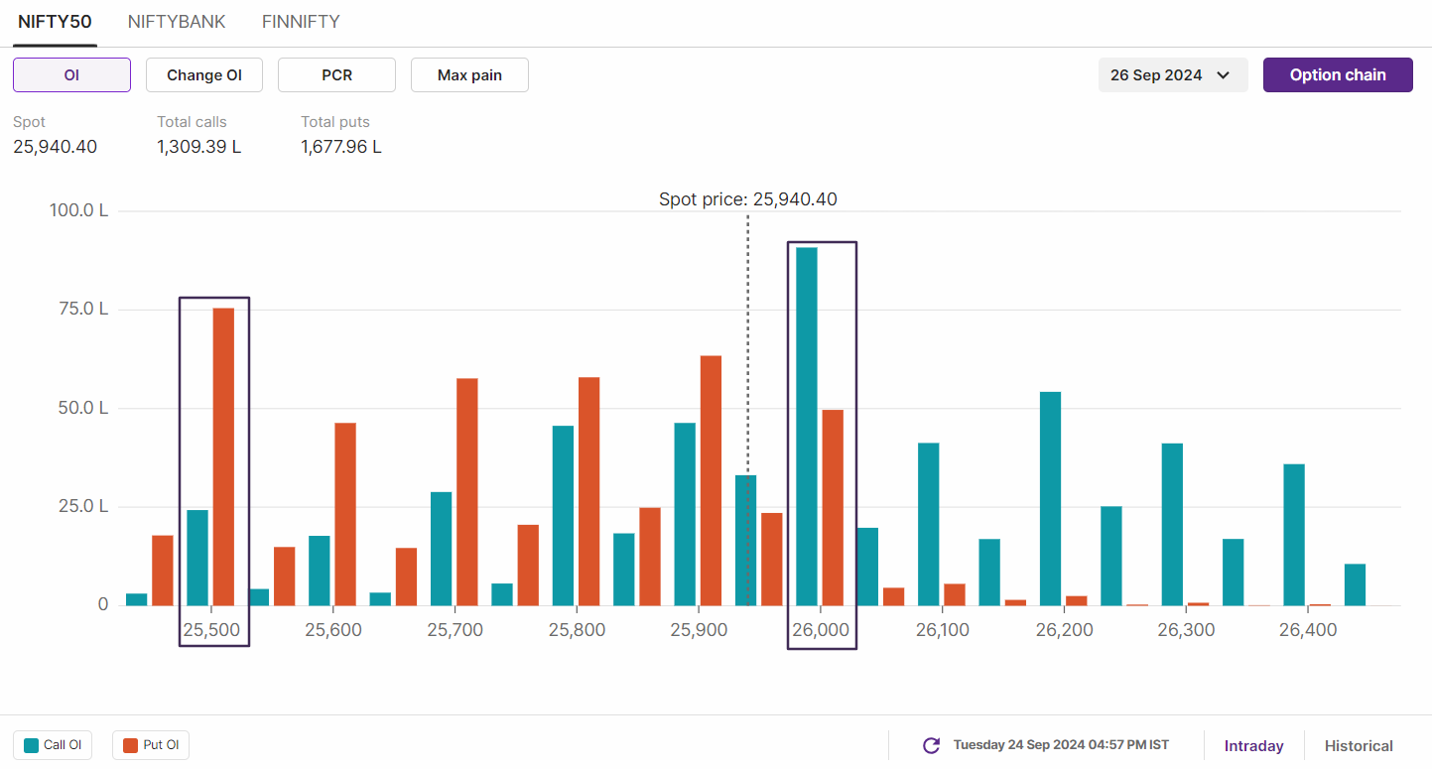
Task: Switch to the NIFTY50 tab
Action: (x=55, y=21)
